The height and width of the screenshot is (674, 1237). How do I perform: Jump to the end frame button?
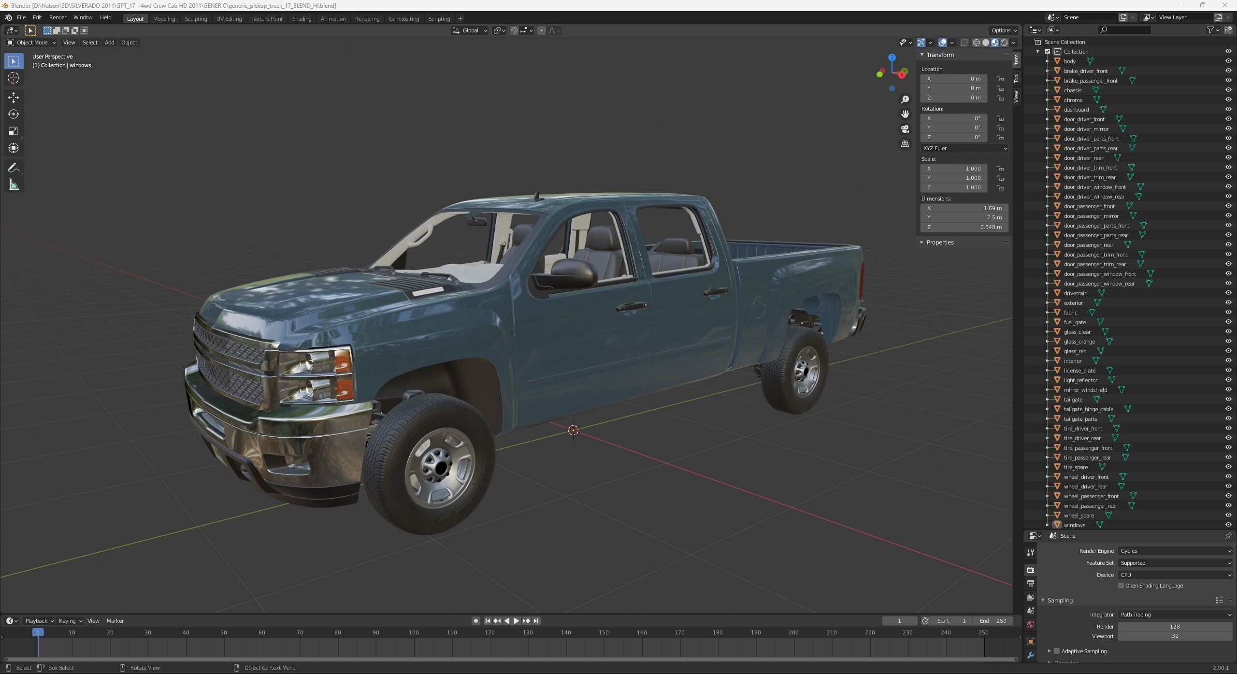536,621
